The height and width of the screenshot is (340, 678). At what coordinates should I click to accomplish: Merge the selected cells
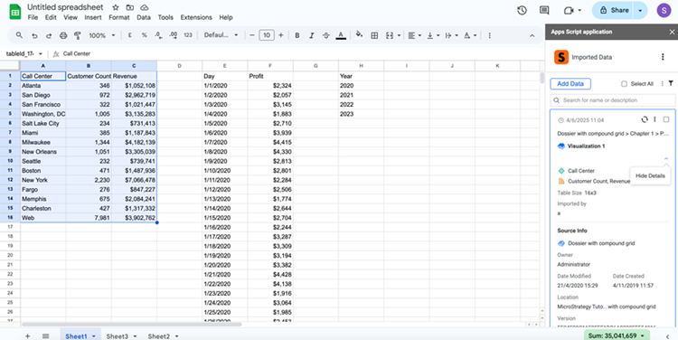pos(390,35)
